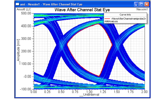This screenshot has height=101, width=162.
Task: Minimize the Wave After Channel Stat Eye window
Action: (x=136, y=4)
